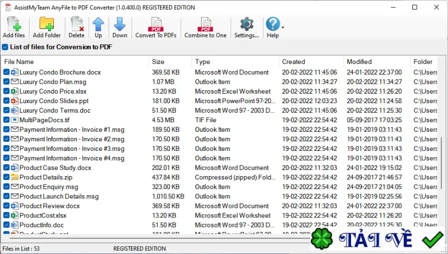Select the Luxury Condo Price.xlsx row
The image size is (448, 254).
(x=220, y=91)
